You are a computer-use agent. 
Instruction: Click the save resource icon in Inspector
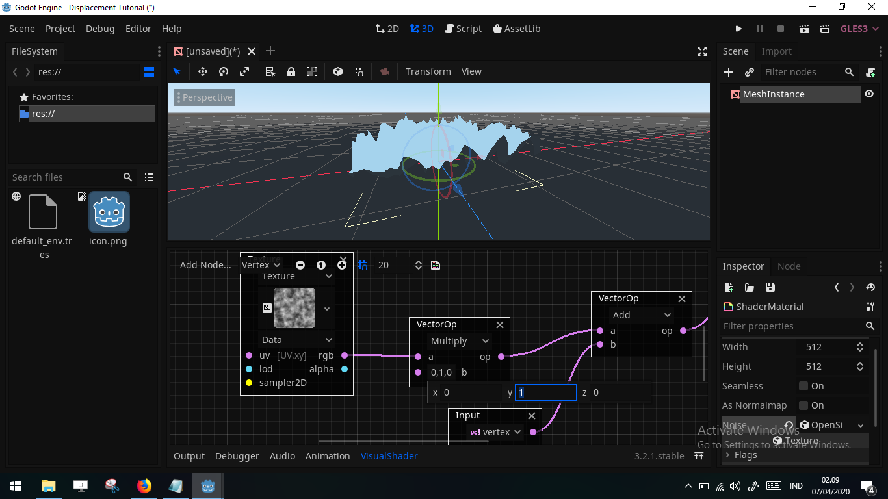770,287
